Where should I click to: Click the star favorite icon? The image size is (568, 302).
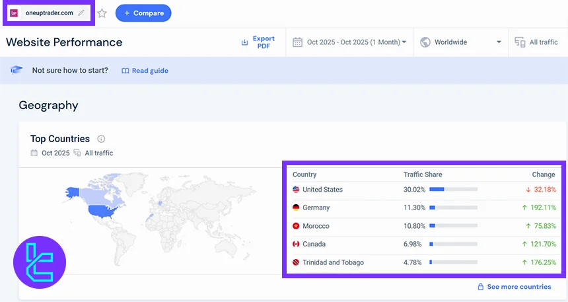[102, 13]
